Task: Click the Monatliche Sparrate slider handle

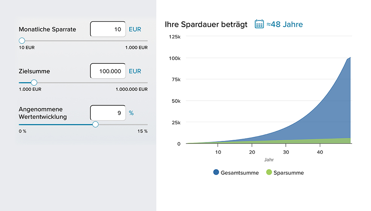Action: pyautogui.click(x=22, y=41)
